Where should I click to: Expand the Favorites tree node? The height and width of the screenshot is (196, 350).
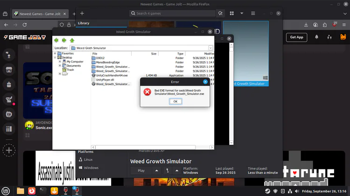click(55, 54)
